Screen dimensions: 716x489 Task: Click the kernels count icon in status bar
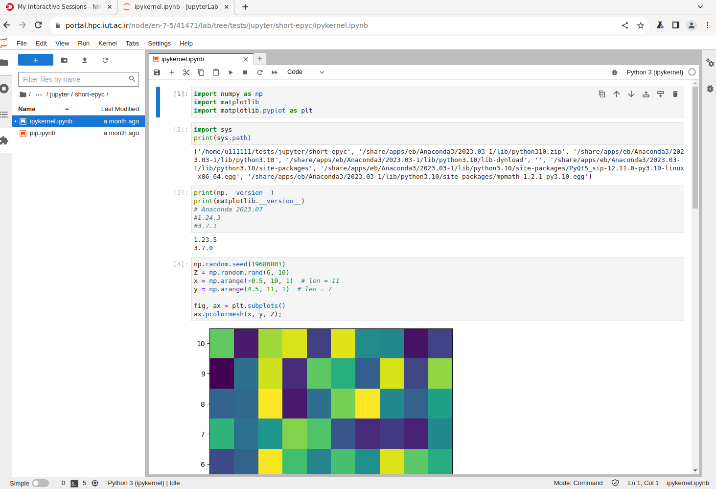point(95,483)
